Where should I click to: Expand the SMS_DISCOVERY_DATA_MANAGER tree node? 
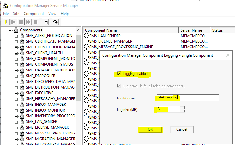(x=16, y=82)
